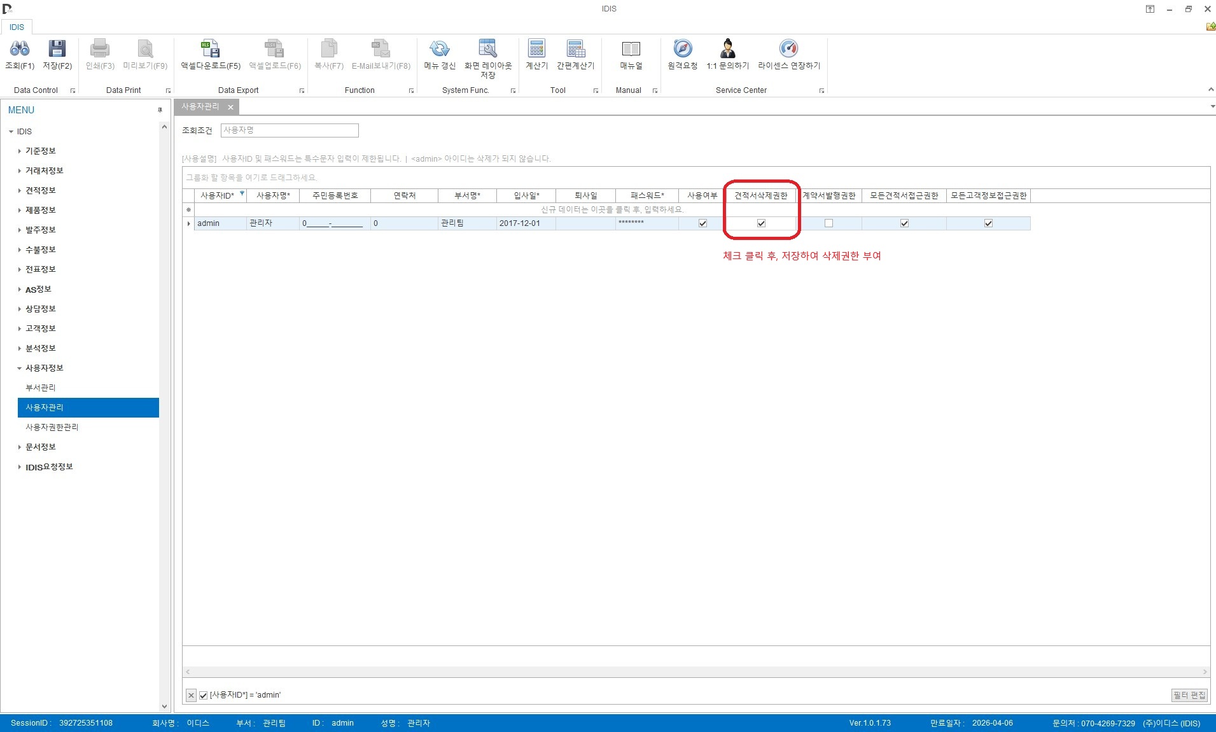1216x732 pixels.
Task: Open the 계산기 calculator tool
Action: coord(536,49)
